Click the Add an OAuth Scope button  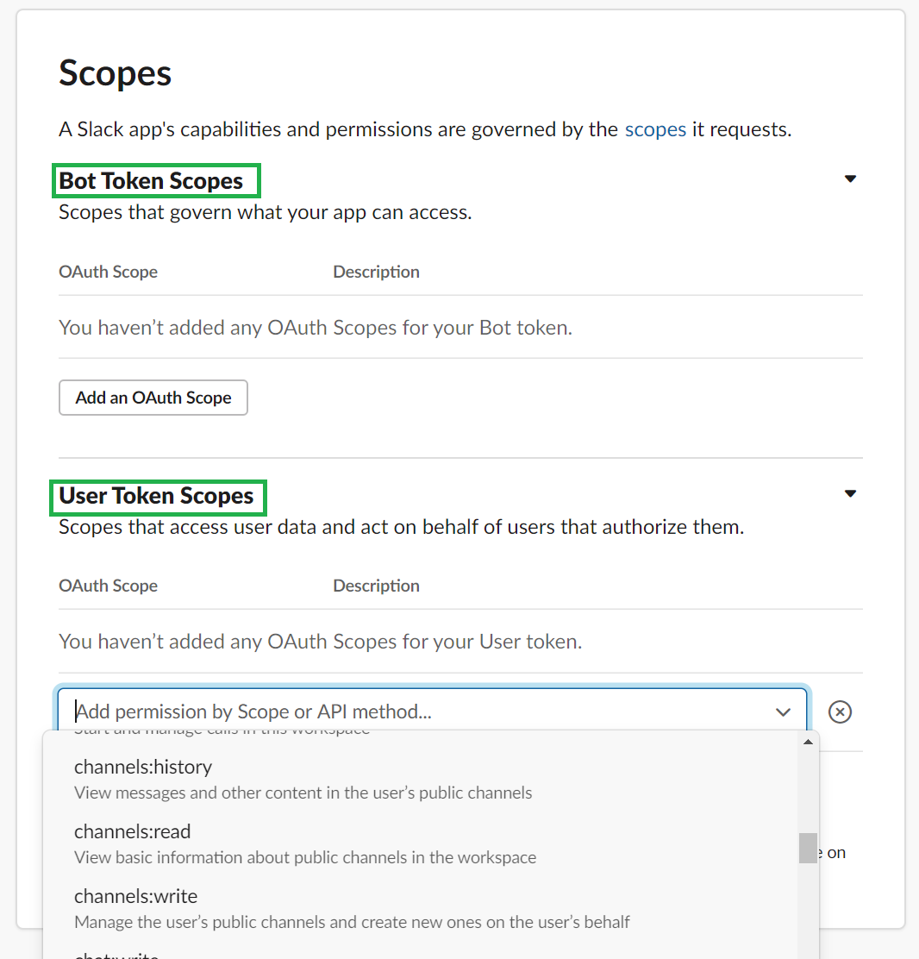[x=153, y=397]
